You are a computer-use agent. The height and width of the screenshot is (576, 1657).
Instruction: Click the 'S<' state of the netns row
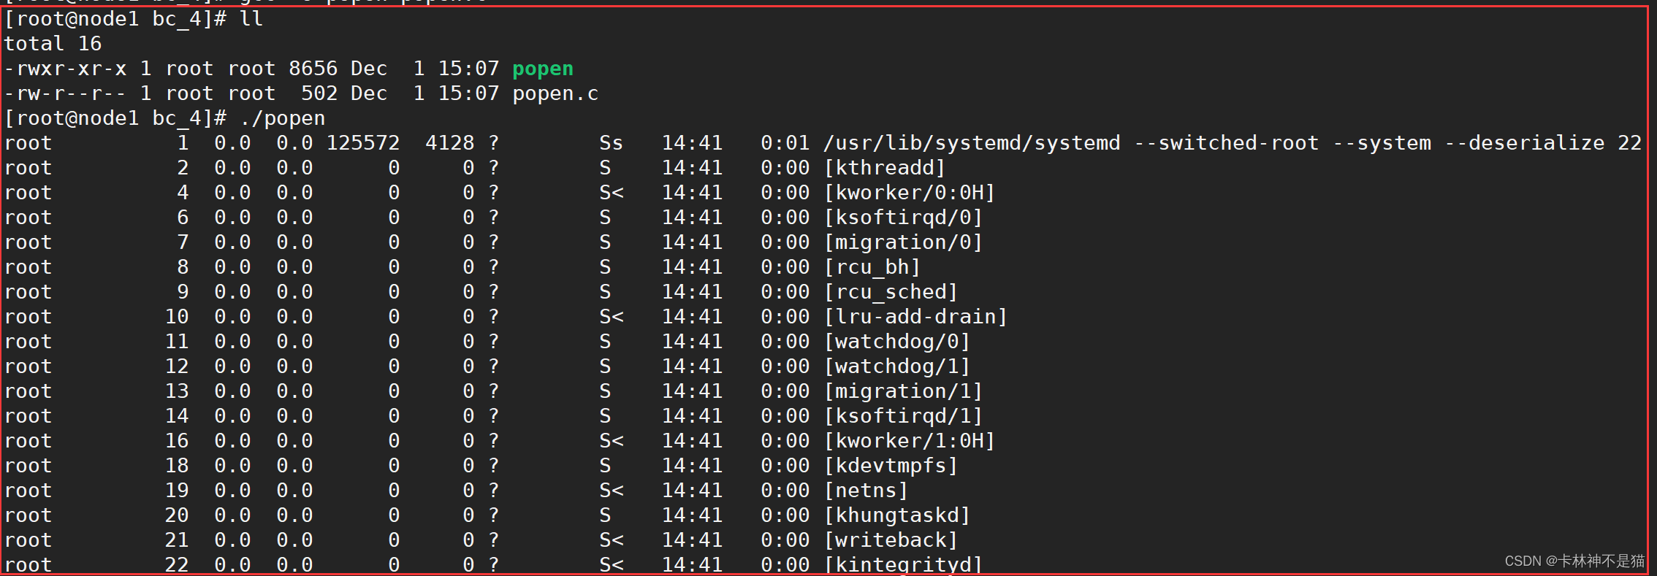[612, 491]
